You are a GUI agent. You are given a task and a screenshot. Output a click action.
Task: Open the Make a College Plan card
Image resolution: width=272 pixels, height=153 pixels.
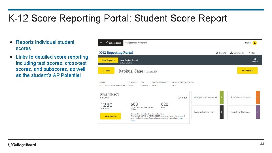point(207,112)
